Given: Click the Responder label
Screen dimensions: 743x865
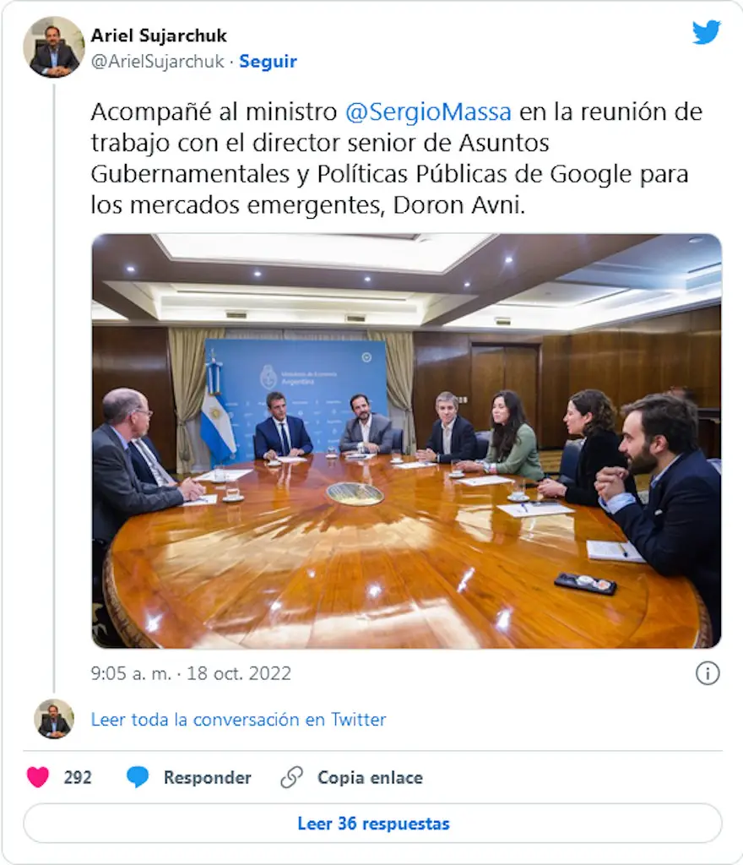Looking at the screenshot, I should (x=207, y=777).
